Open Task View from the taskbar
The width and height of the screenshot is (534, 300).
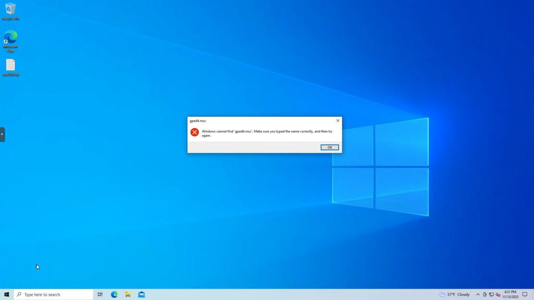click(x=100, y=294)
